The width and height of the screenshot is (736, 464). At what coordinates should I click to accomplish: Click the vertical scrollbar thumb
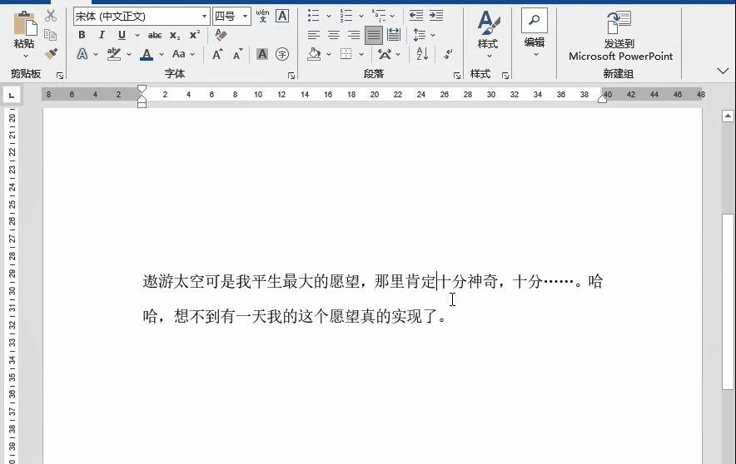[x=728, y=301]
